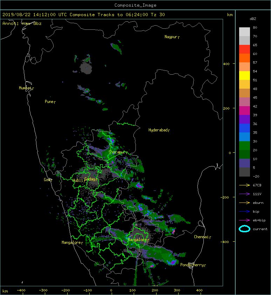
Task: Select the 54 dBZ yellow swatch
Action: coord(244,75)
